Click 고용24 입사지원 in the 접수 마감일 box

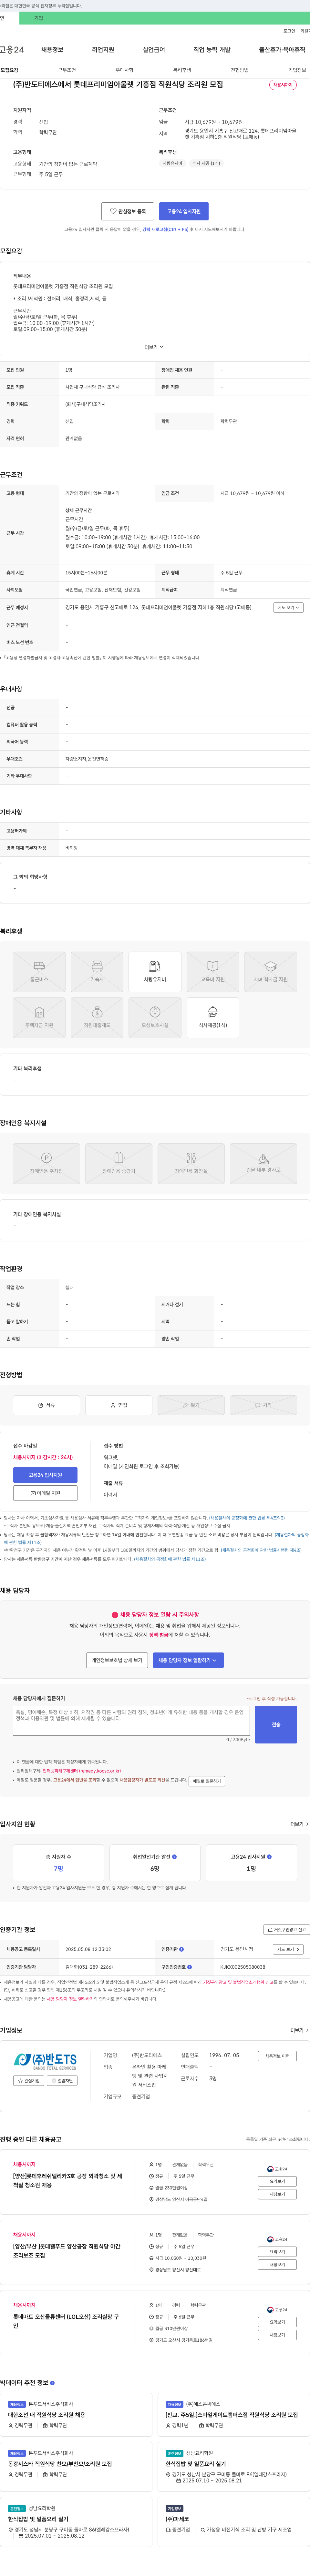[x=45, y=1475]
